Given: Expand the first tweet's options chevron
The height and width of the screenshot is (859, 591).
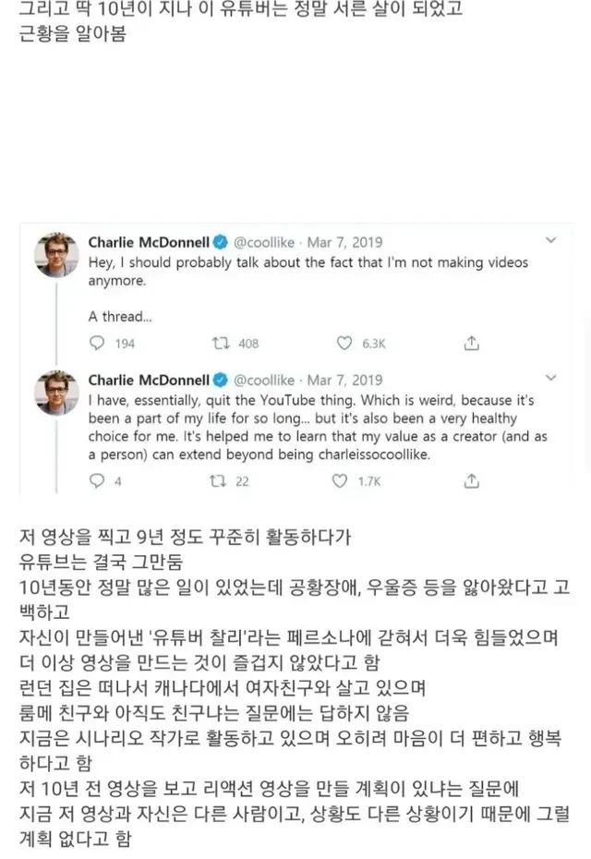Looking at the screenshot, I should [x=551, y=240].
